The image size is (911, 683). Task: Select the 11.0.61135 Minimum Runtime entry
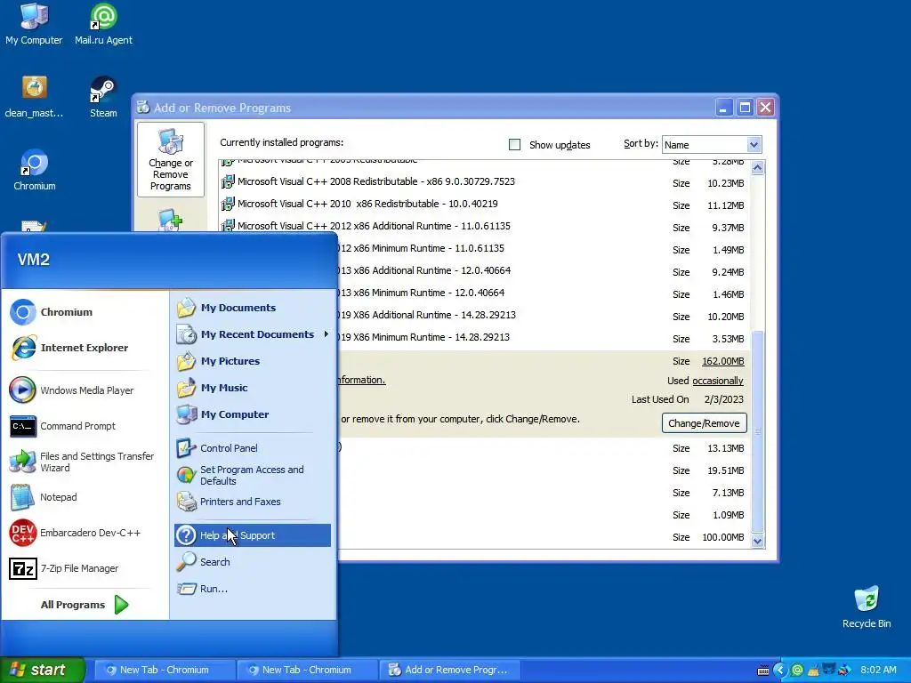544,249
